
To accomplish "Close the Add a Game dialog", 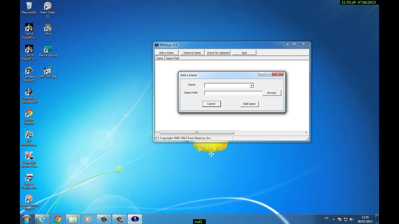I will [278, 74].
